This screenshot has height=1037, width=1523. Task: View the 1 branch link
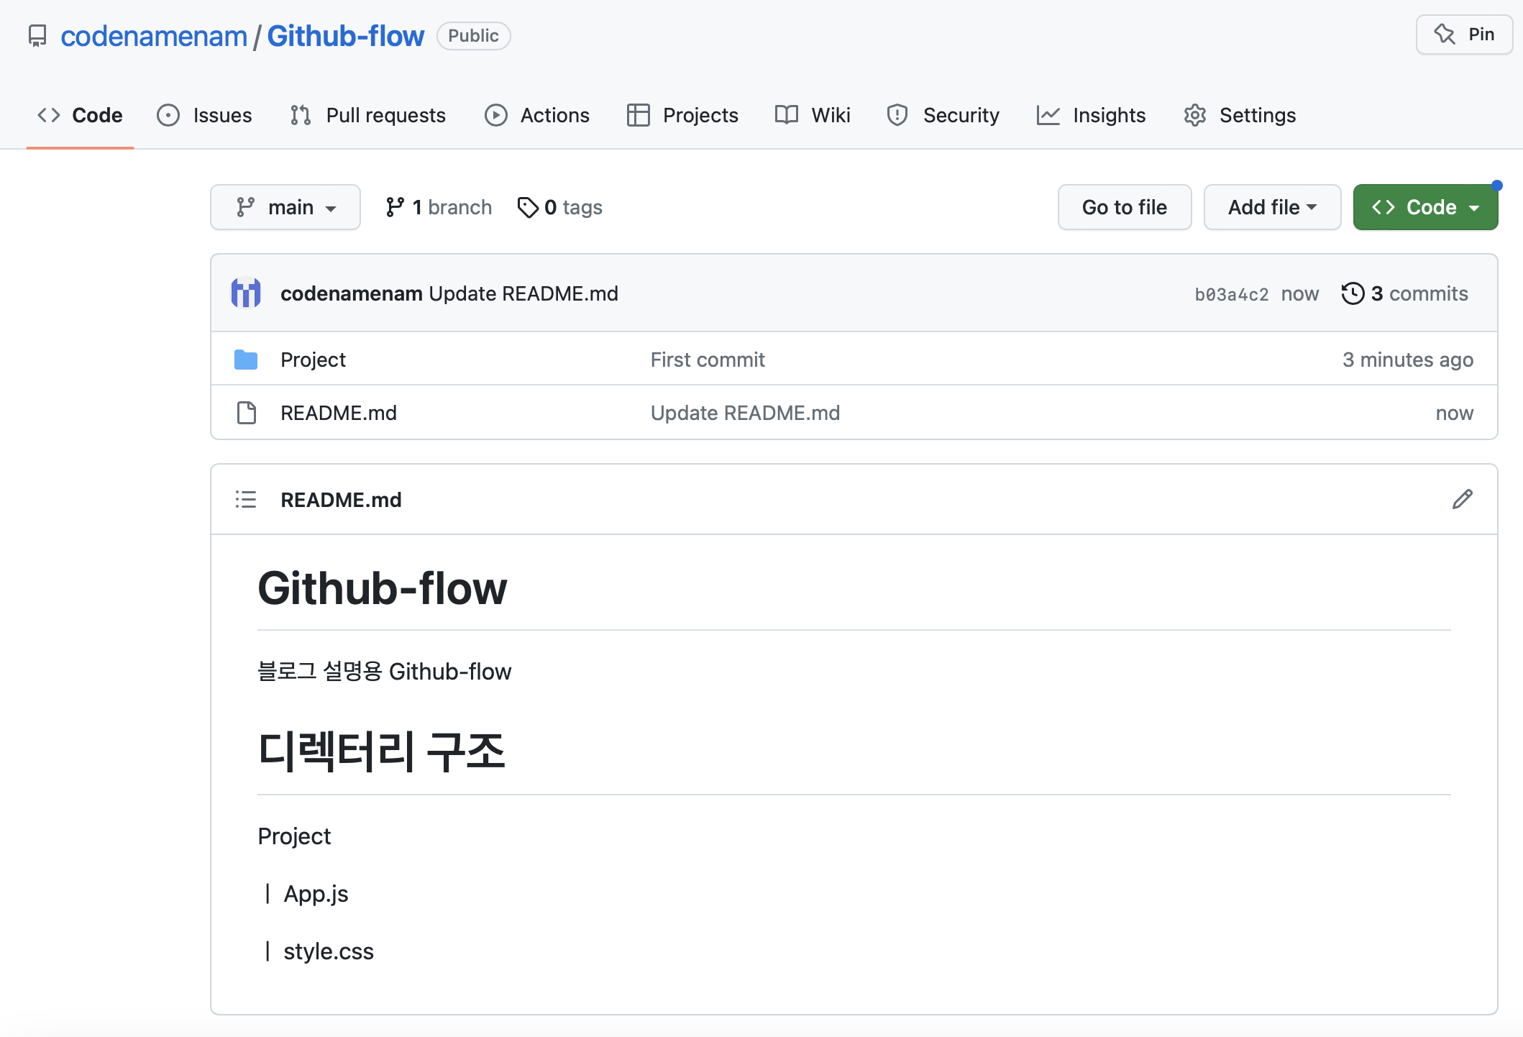coord(439,207)
